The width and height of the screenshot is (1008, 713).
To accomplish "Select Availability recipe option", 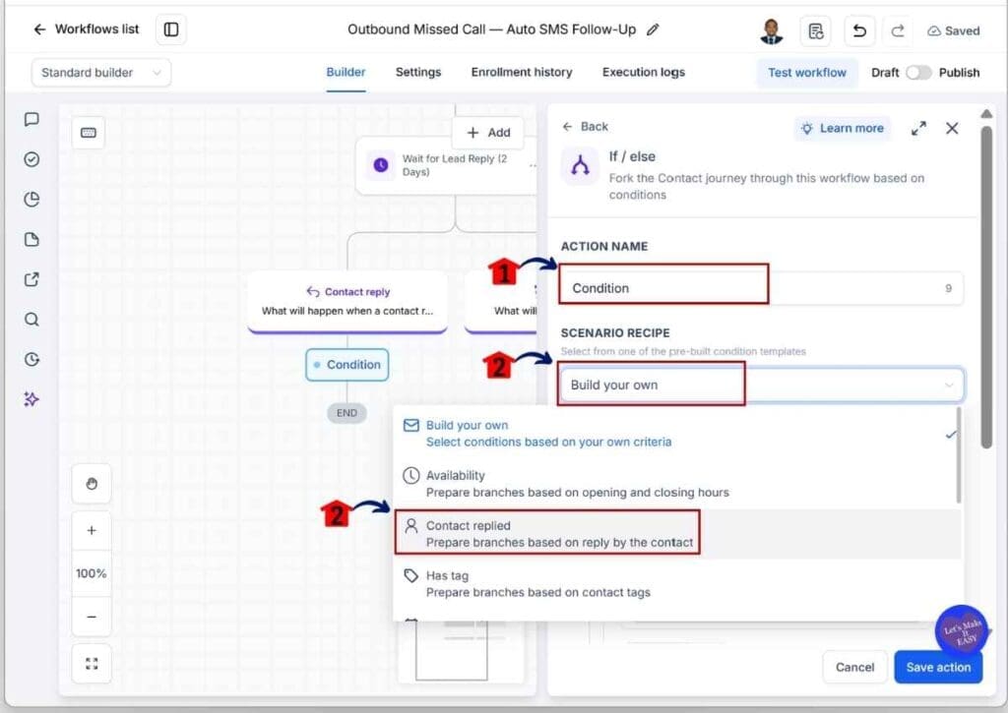I will (x=676, y=484).
